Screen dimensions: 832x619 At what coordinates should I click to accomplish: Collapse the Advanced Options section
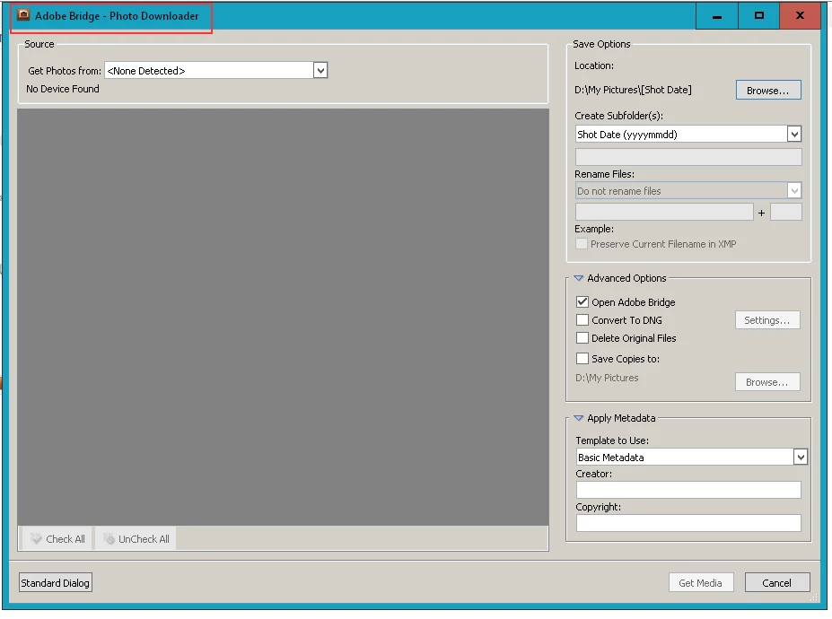tap(578, 278)
